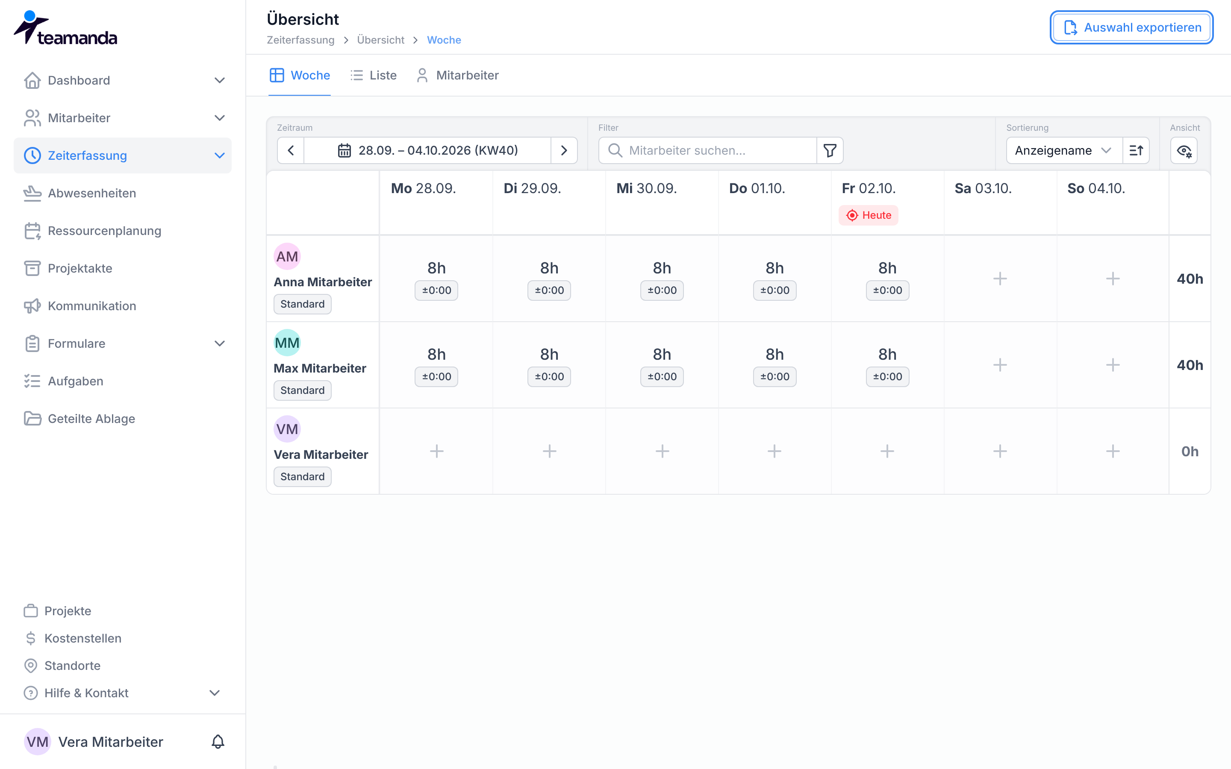Switch to the Liste tab
The width and height of the screenshot is (1231, 769).
(x=374, y=75)
